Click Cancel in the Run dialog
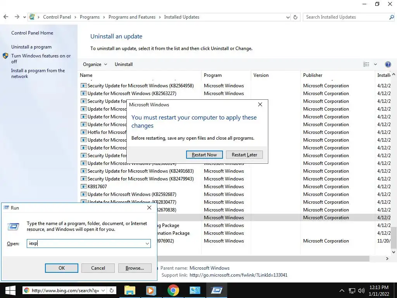The height and width of the screenshot is (298, 397). point(98,268)
